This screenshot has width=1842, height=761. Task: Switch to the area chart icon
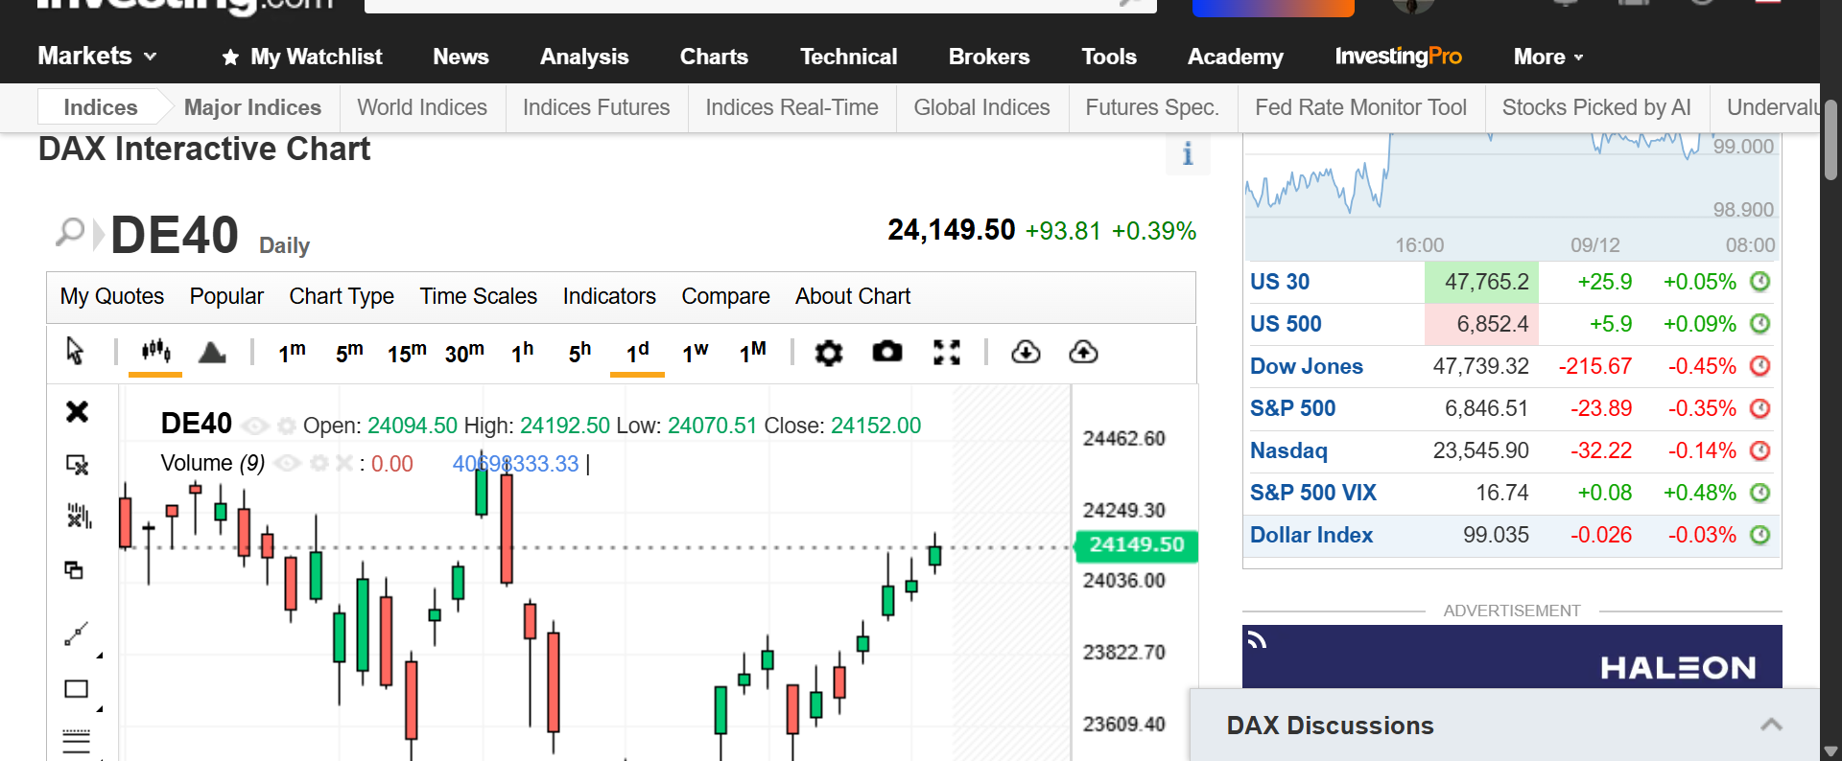point(212,353)
